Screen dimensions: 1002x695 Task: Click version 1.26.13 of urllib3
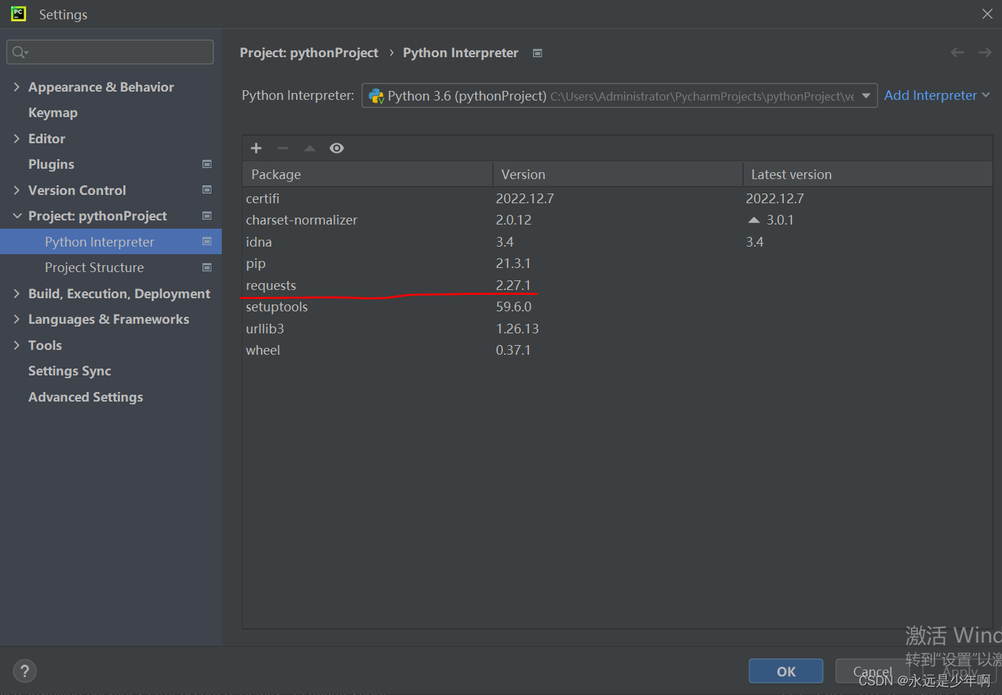517,329
